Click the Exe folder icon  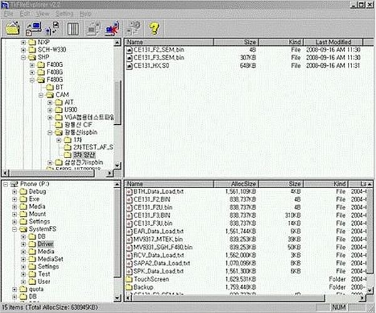23,199
